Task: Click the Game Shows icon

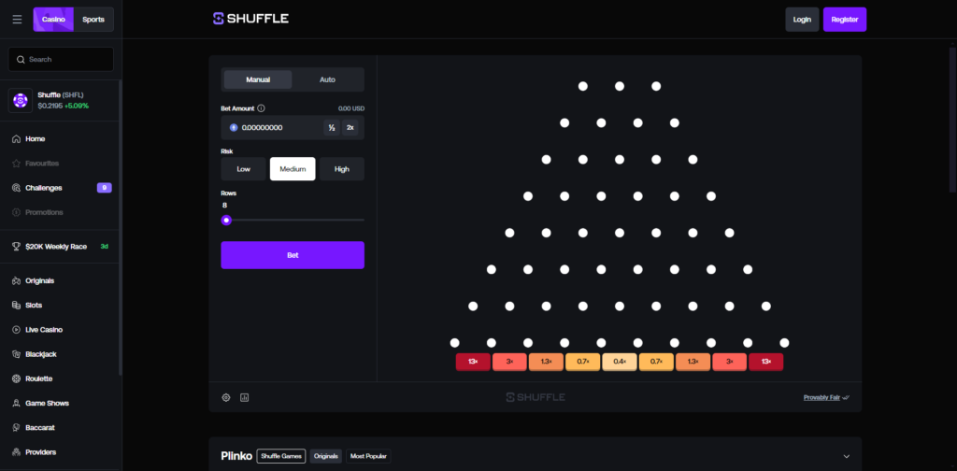Action: tap(17, 404)
